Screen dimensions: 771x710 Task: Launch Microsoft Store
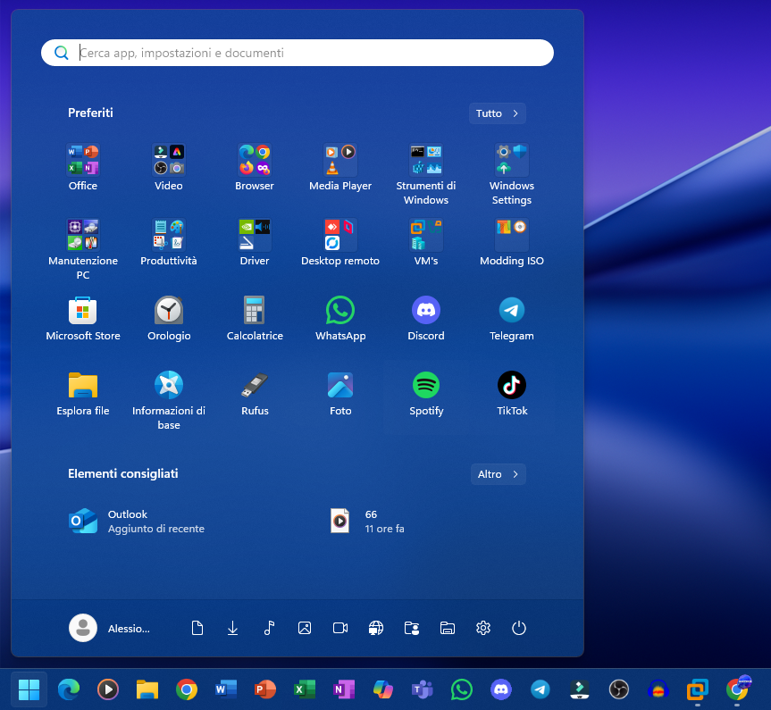(x=82, y=318)
